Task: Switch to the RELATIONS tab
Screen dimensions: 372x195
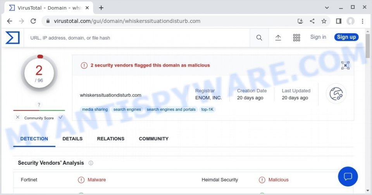Action: pos(110,139)
